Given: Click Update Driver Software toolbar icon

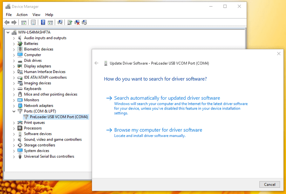Looking at the screenshot, I should [70, 23].
